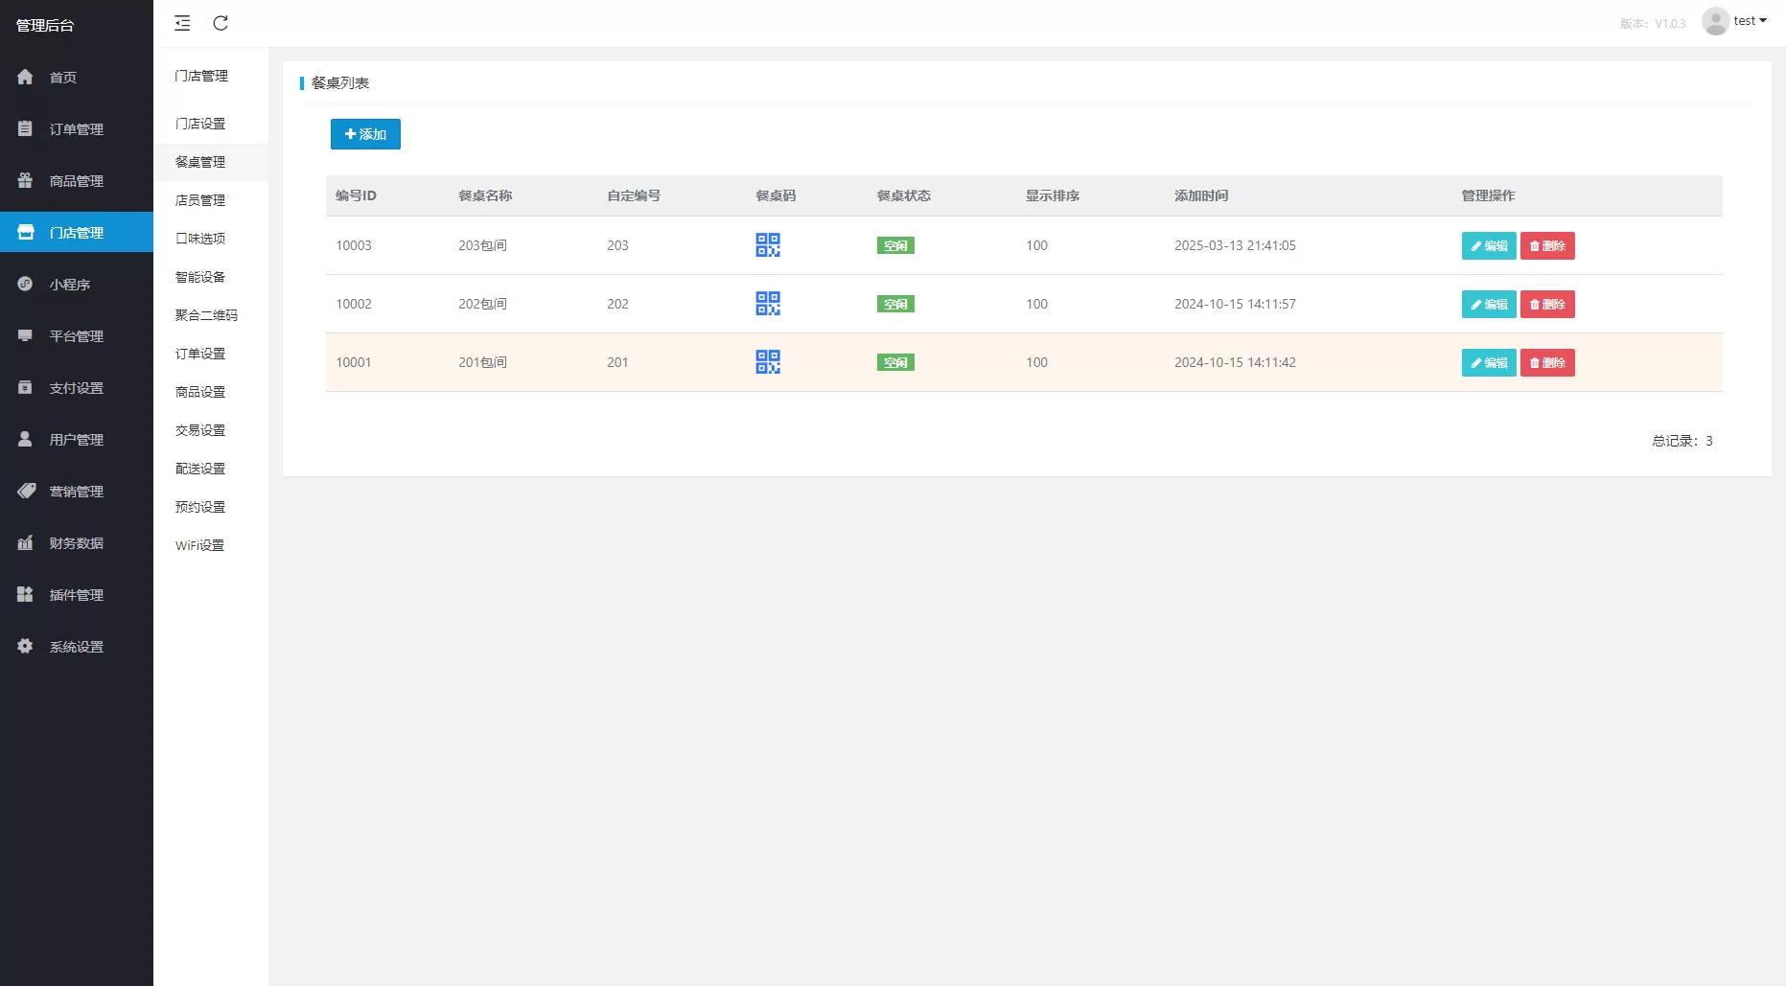
Task: Navigate to 聚合二维码 settings
Action: (x=206, y=315)
